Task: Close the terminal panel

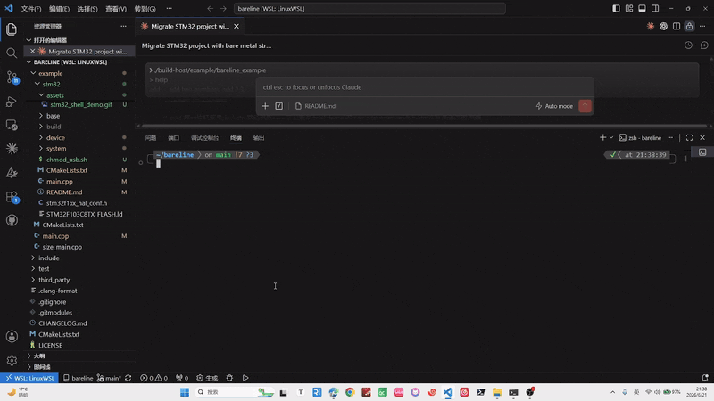Action: click(702, 138)
